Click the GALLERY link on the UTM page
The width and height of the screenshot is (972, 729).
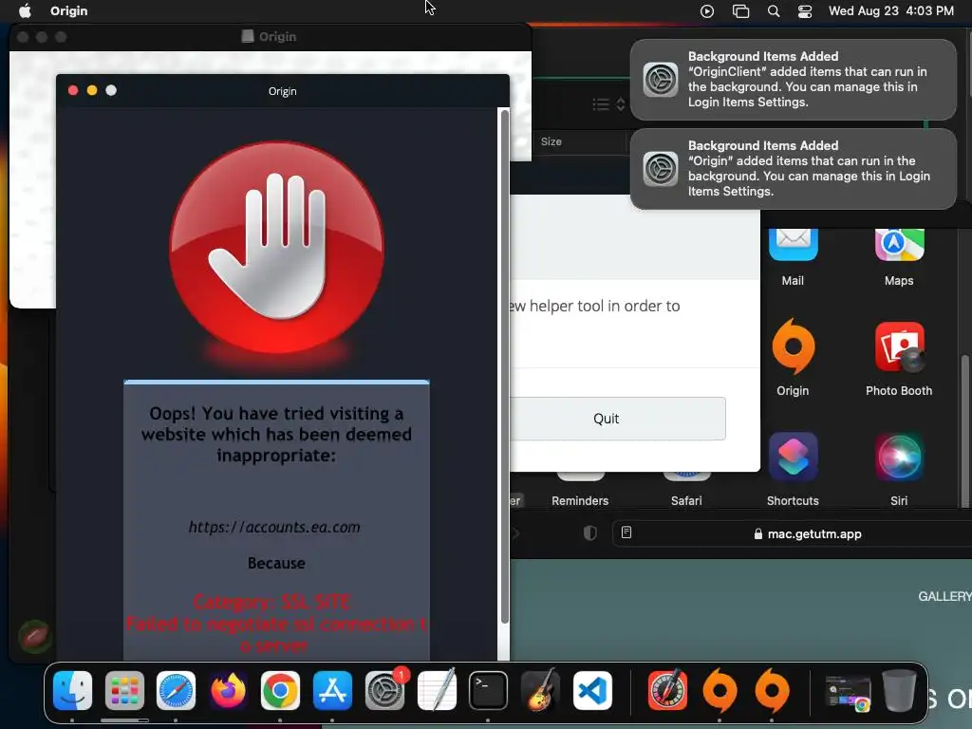944,596
